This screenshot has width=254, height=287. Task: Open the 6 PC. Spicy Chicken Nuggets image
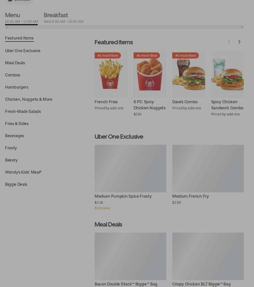tap(150, 74)
